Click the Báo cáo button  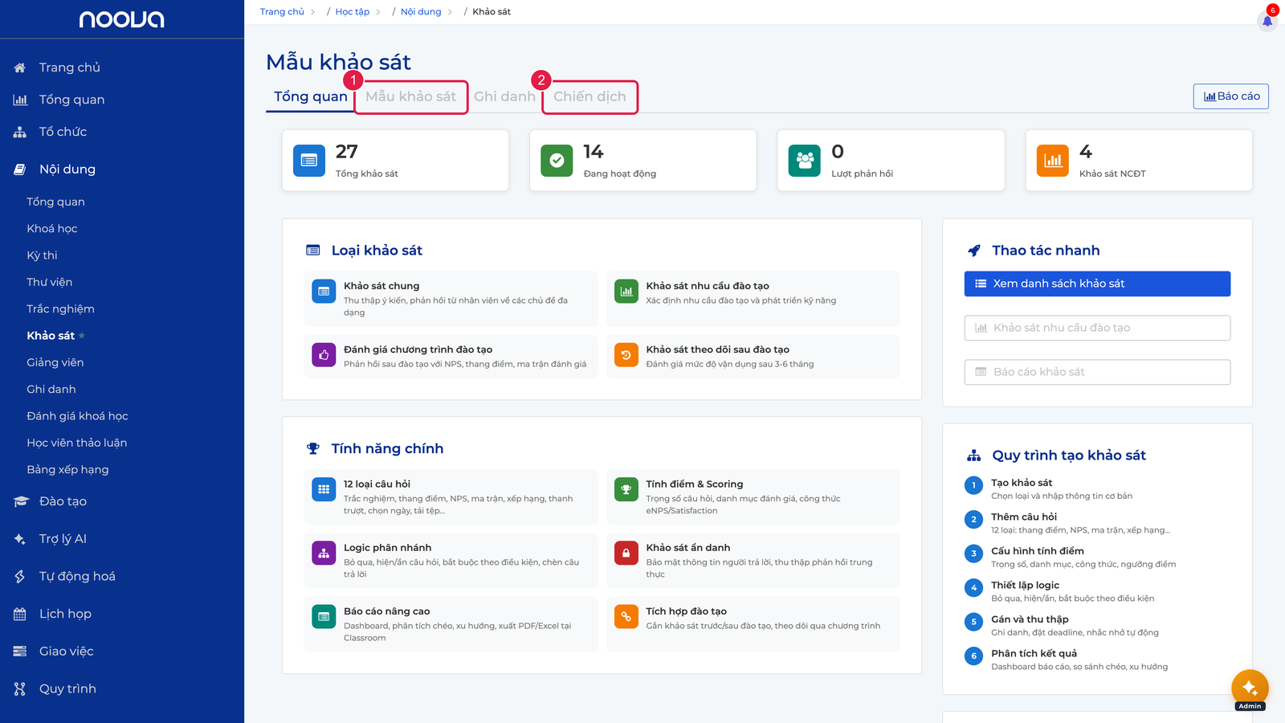1231,96
